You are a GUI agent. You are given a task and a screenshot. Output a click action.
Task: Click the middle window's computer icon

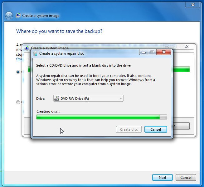[x=27, y=48]
